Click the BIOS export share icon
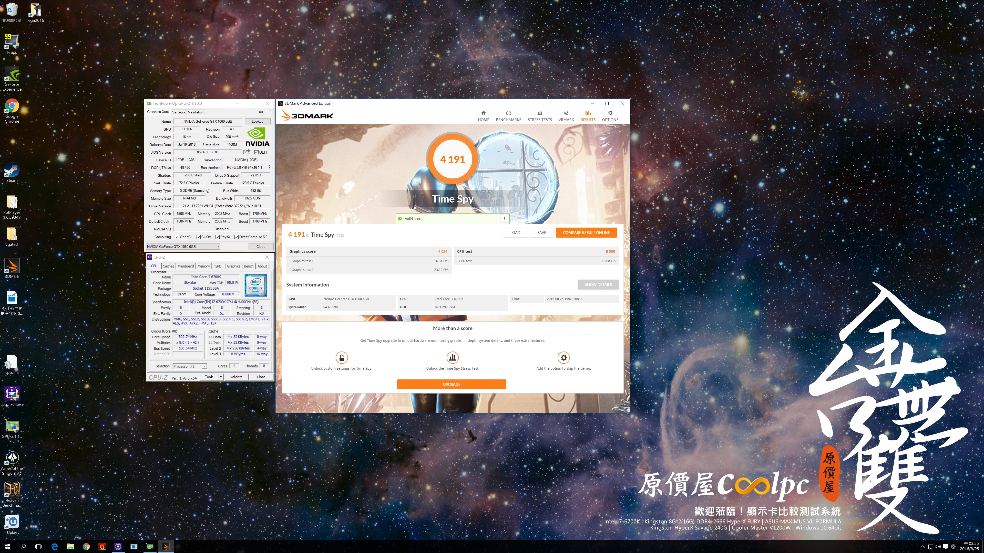 tap(247, 152)
